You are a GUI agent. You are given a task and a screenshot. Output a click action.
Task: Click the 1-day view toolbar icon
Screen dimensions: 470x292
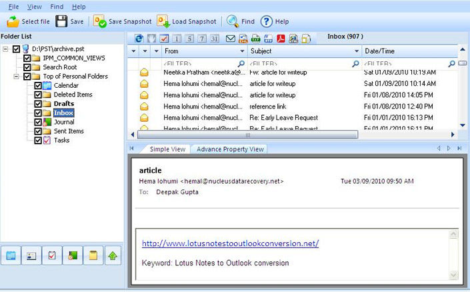177,39
